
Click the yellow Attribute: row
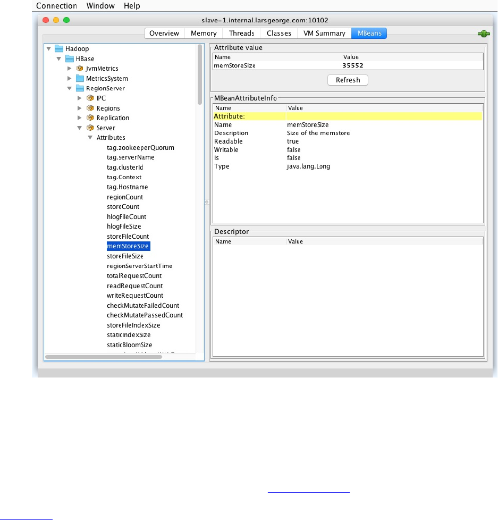click(x=348, y=116)
